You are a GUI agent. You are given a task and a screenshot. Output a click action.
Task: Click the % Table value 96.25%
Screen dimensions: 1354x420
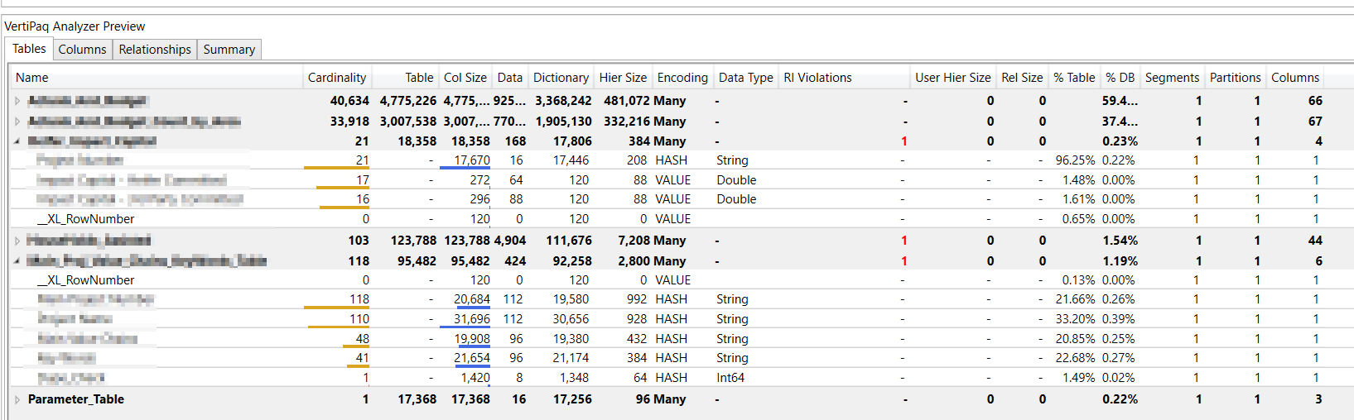coord(1075,160)
